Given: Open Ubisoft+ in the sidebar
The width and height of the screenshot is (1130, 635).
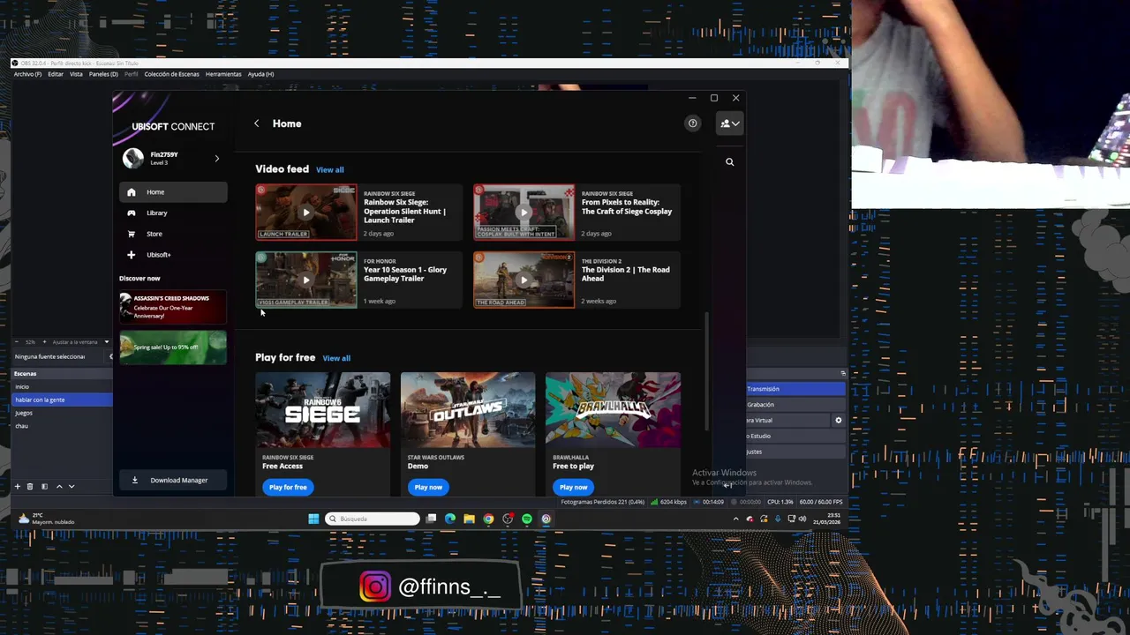Looking at the screenshot, I should pyautogui.click(x=173, y=255).
